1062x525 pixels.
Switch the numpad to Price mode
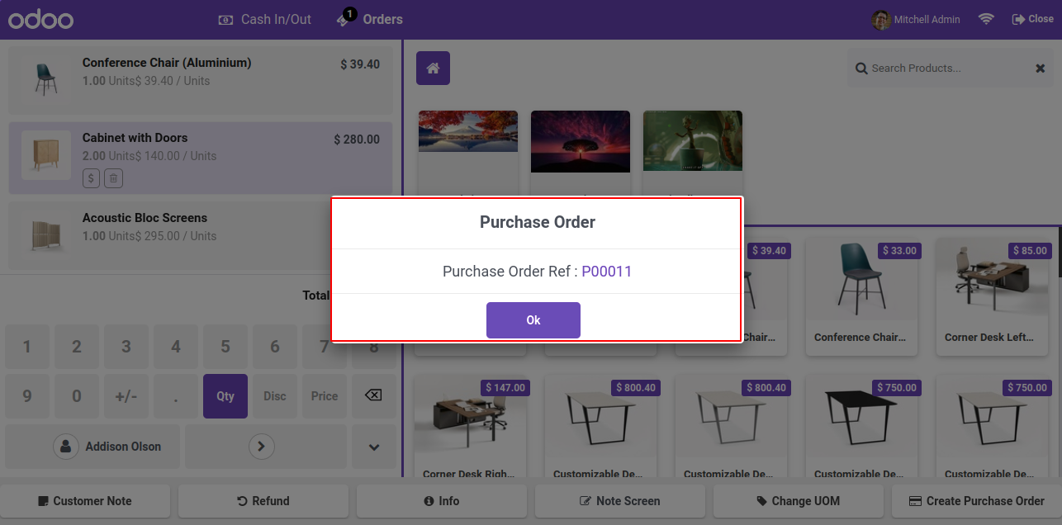click(x=325, y=396)
